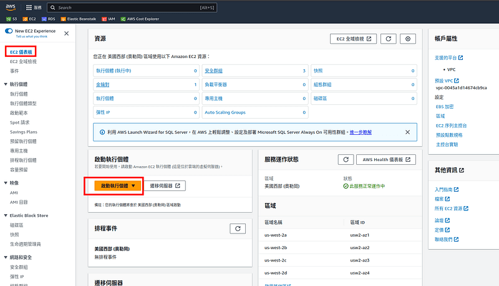Viewport: 499px width, 286px height.
Task: Click the 進一步瞭解 link in the banner
Action: tap(361, 132)
